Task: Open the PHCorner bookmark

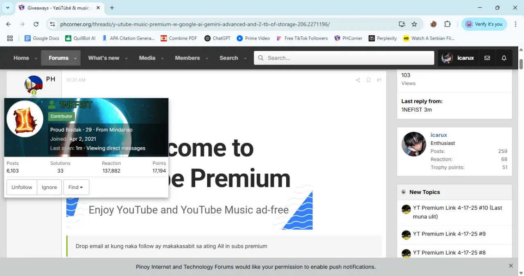Action: click(x=348, y=38)
